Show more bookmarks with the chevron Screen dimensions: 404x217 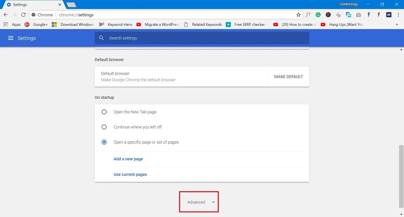coord(397,25)
